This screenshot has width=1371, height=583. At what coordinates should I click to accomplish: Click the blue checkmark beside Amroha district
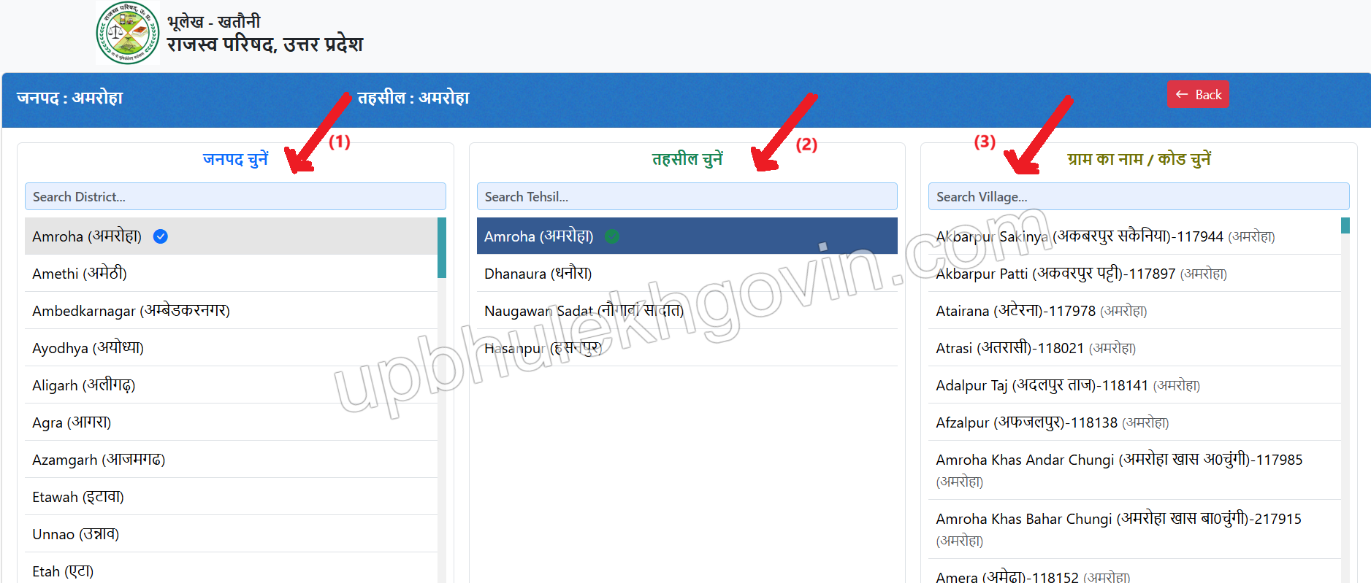click(x=161, y=236)
